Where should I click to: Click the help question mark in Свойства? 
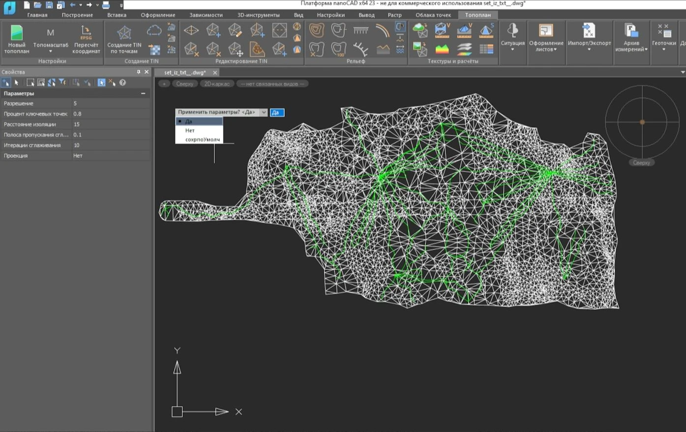pyautogui.click(x=123, y=83)
